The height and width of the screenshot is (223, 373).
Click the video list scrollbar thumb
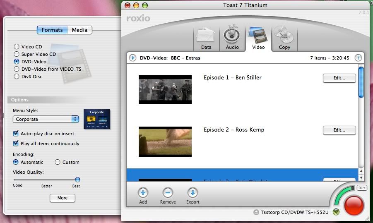coord(361,82)
